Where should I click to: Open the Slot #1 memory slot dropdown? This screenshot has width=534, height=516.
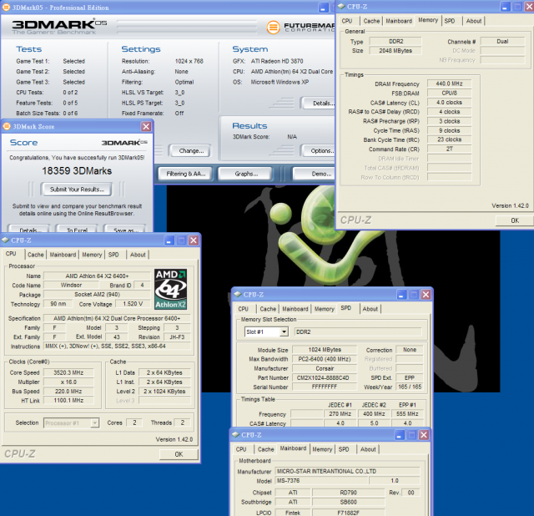(x=284, y=331)
